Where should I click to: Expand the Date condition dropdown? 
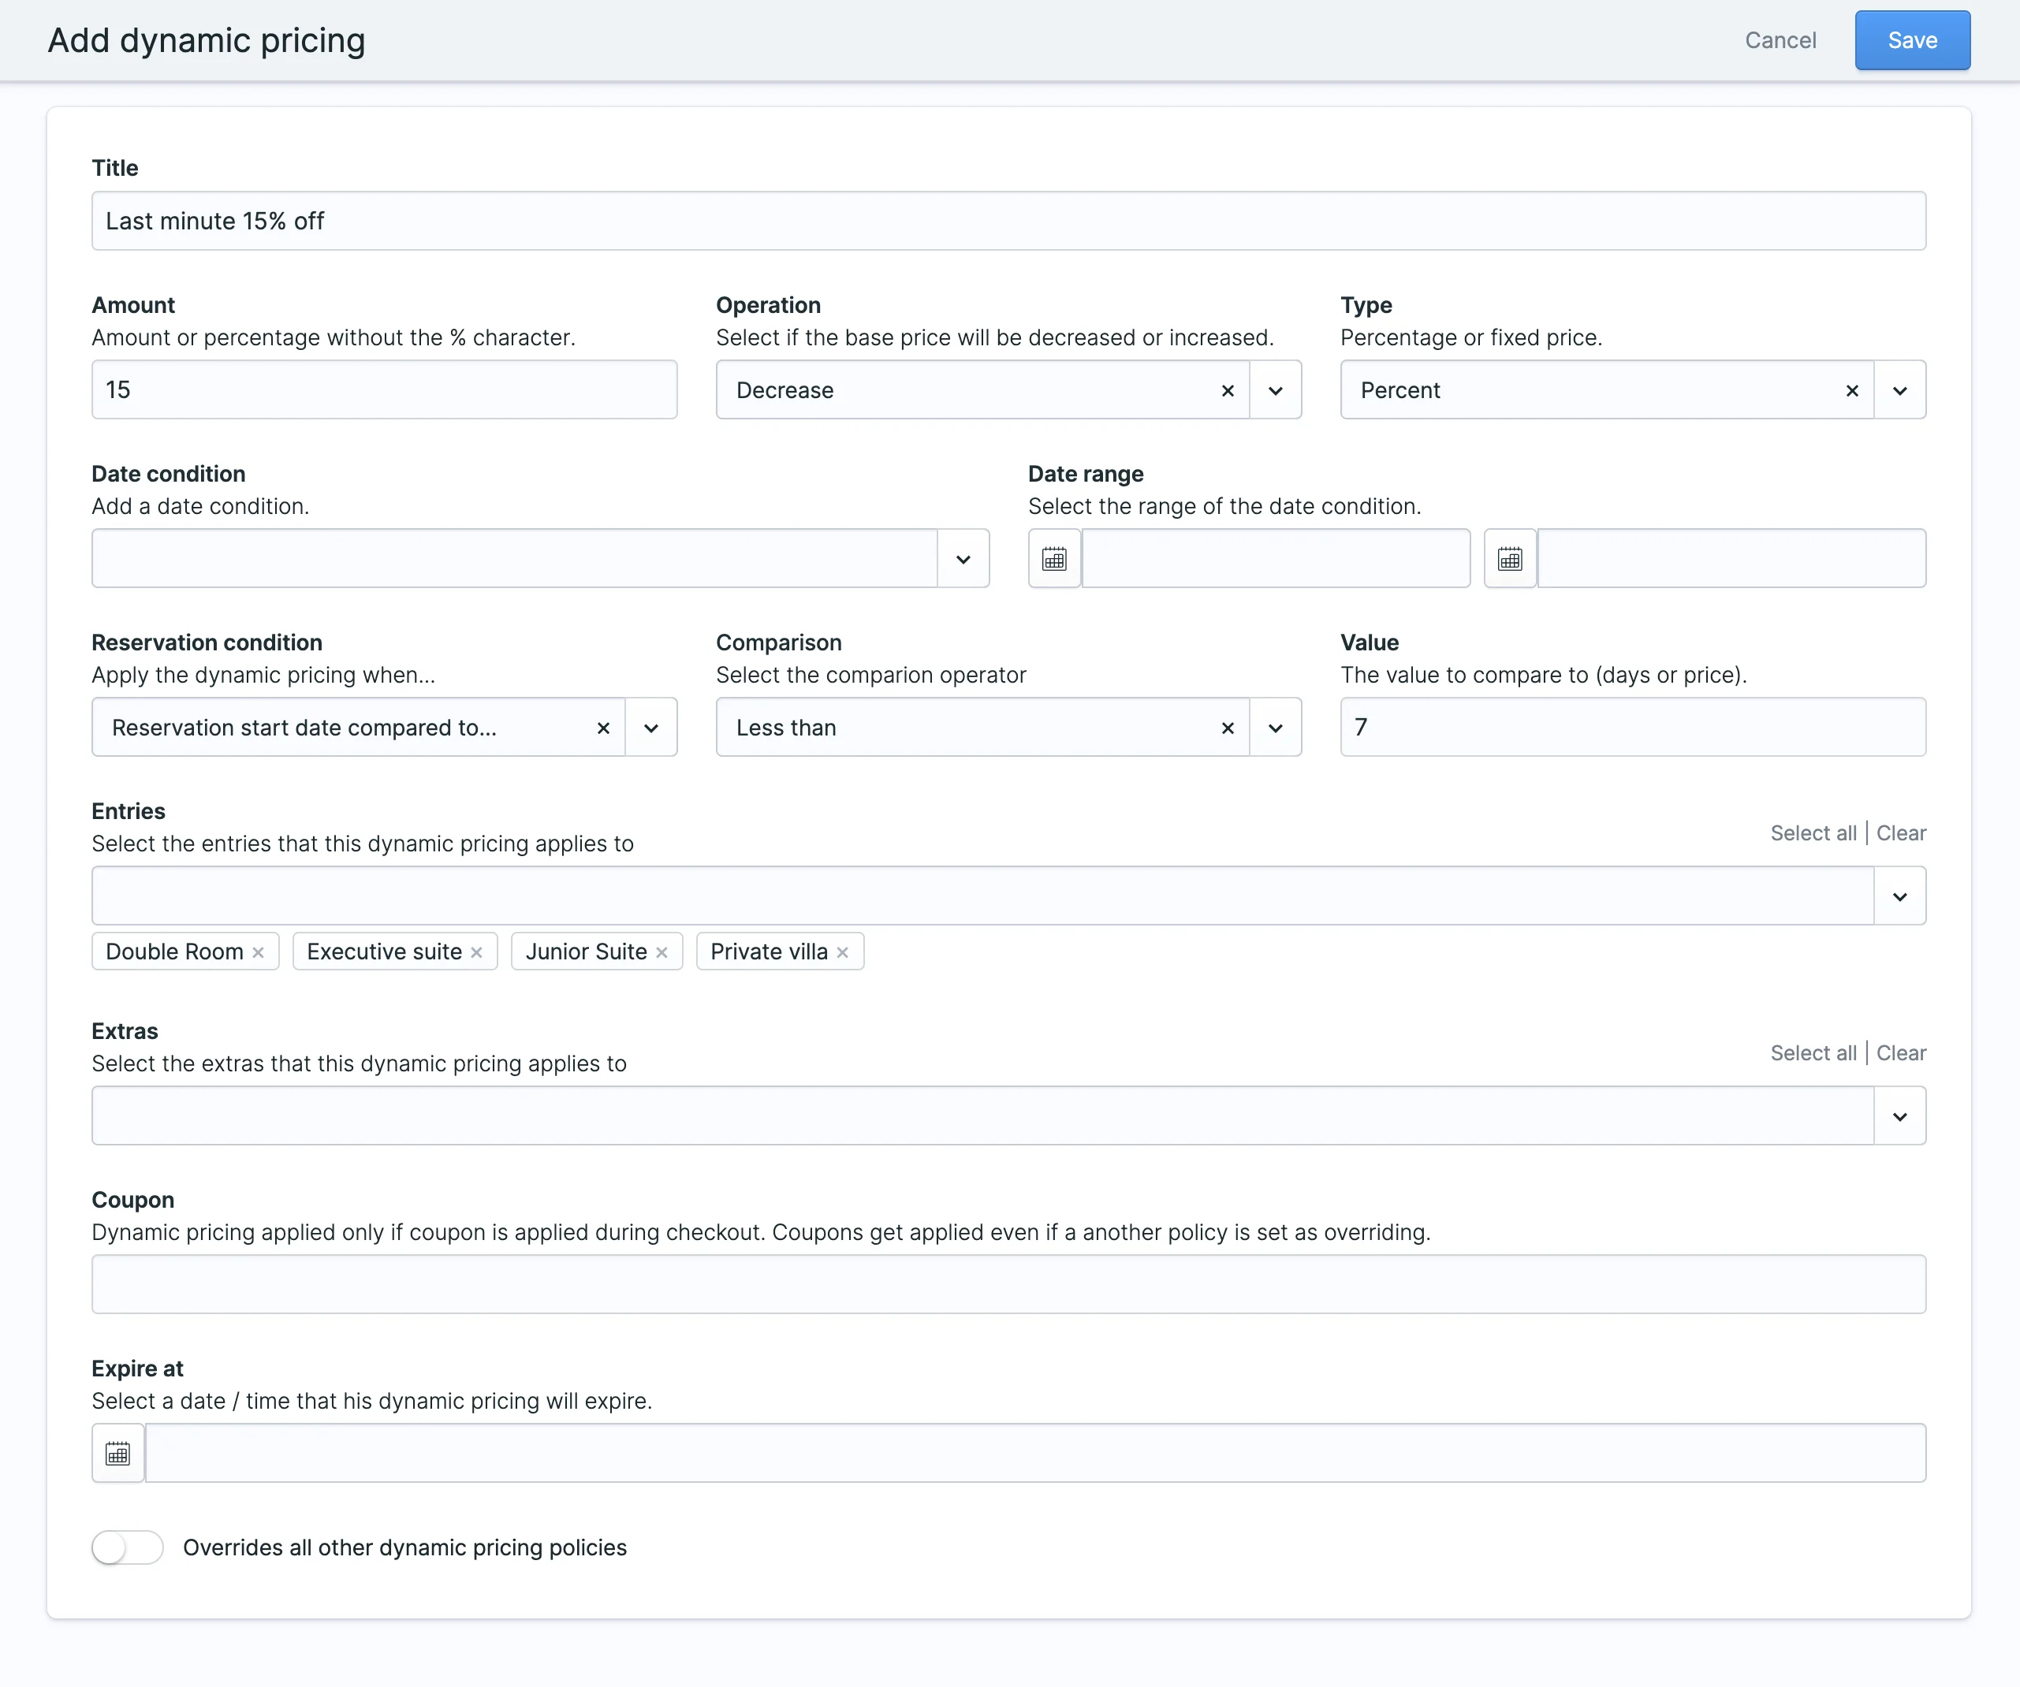point(963,559)
